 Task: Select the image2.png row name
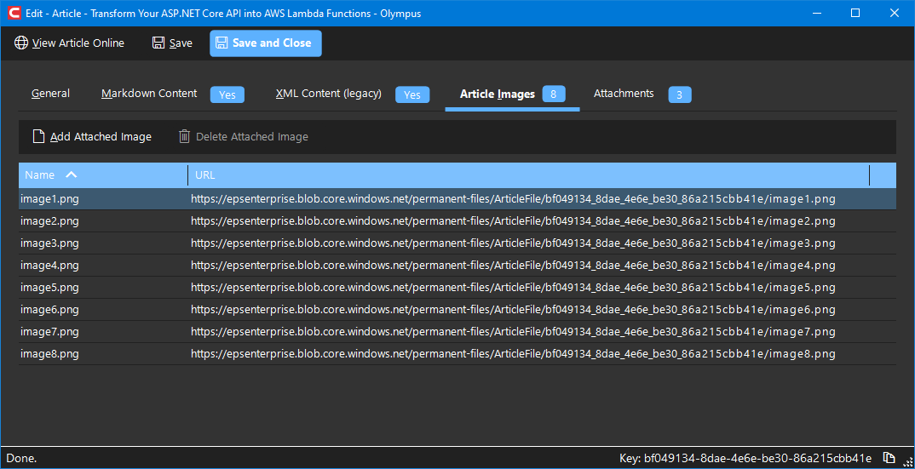49,221
